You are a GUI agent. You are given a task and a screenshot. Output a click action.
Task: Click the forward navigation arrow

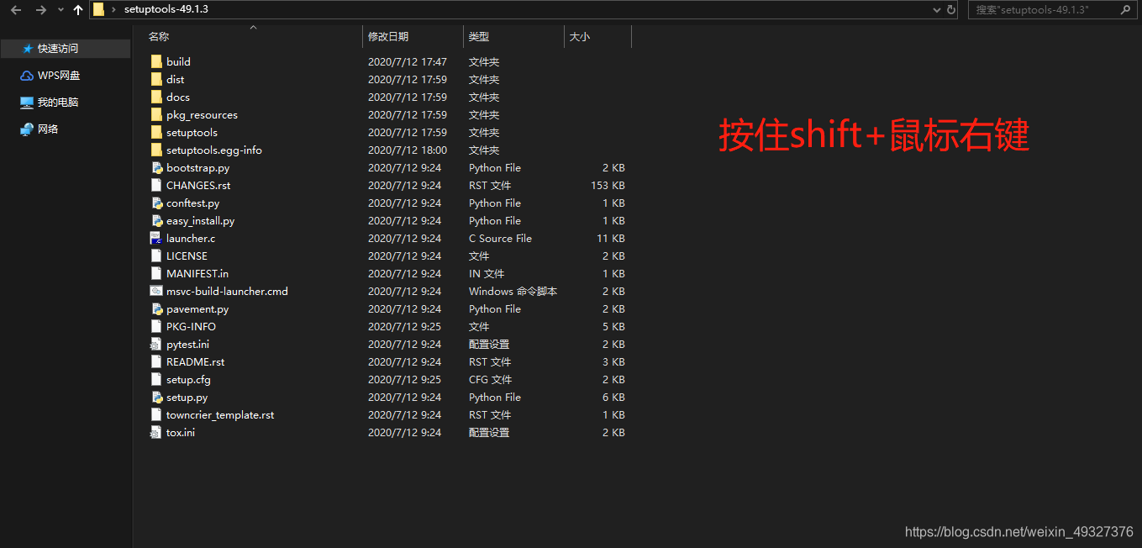[x=39, y=10]
